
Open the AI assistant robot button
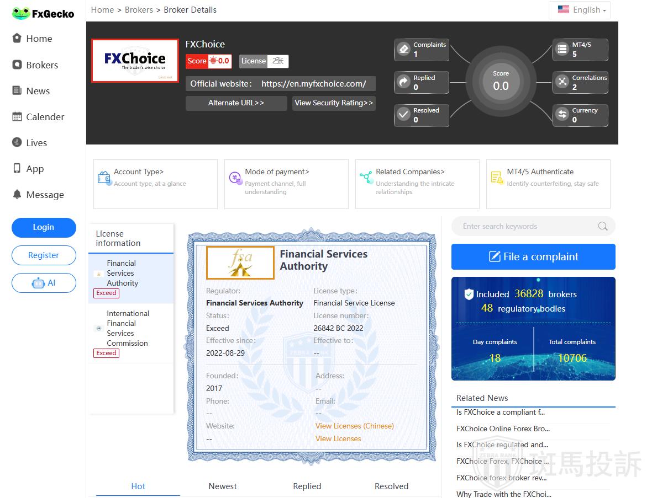point(44,283)
